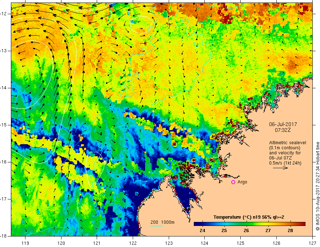Viewport: 320px width, 247px height.
Task: Click longitude label 120 on bottom axis
Action: click(x=61, y=243)
